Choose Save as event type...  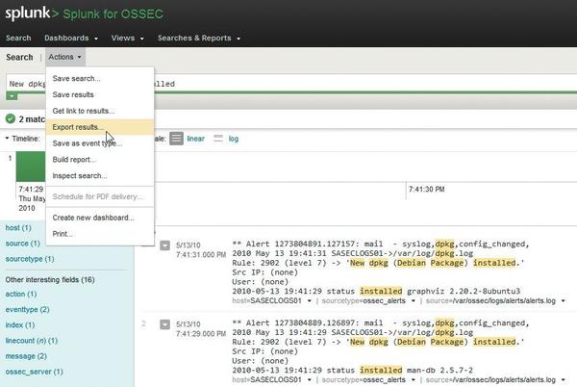pyautogui.click(x=100, y=143)
